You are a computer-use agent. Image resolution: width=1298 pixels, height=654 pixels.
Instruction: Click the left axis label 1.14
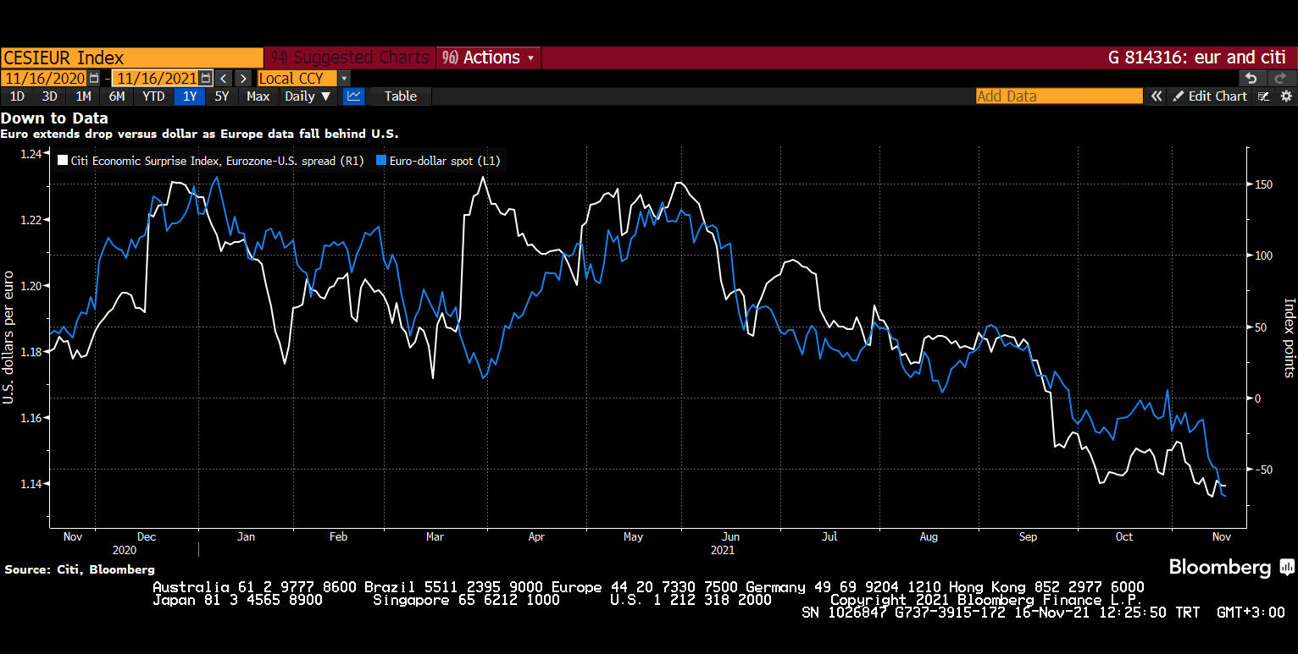31,484
